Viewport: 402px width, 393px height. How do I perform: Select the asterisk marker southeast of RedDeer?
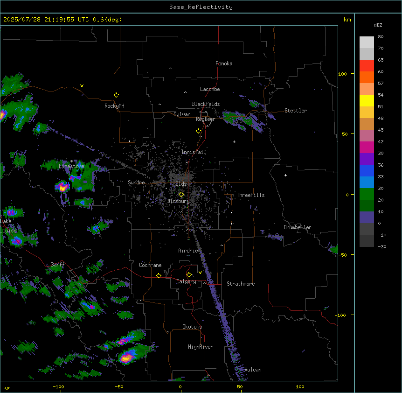[x=234, y=141]
